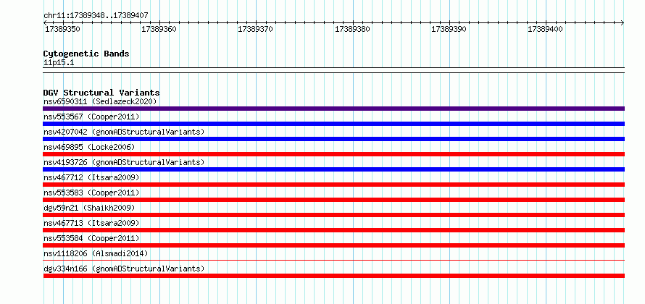Click the nsv6590311 (Sedlazeck2020) label

pos(100,101)
